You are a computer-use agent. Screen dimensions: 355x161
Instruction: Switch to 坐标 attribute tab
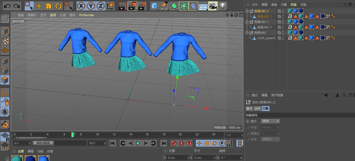click(x=257, y=108)
